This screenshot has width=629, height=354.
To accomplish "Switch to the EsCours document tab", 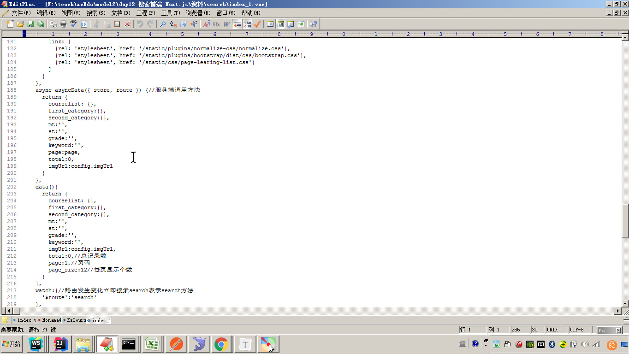I will [x=74, y=320].
